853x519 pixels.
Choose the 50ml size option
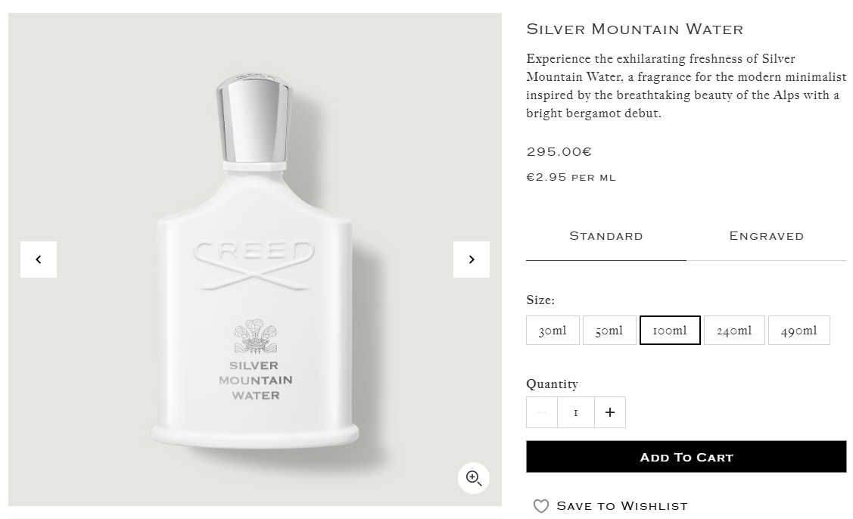[609, 330]
